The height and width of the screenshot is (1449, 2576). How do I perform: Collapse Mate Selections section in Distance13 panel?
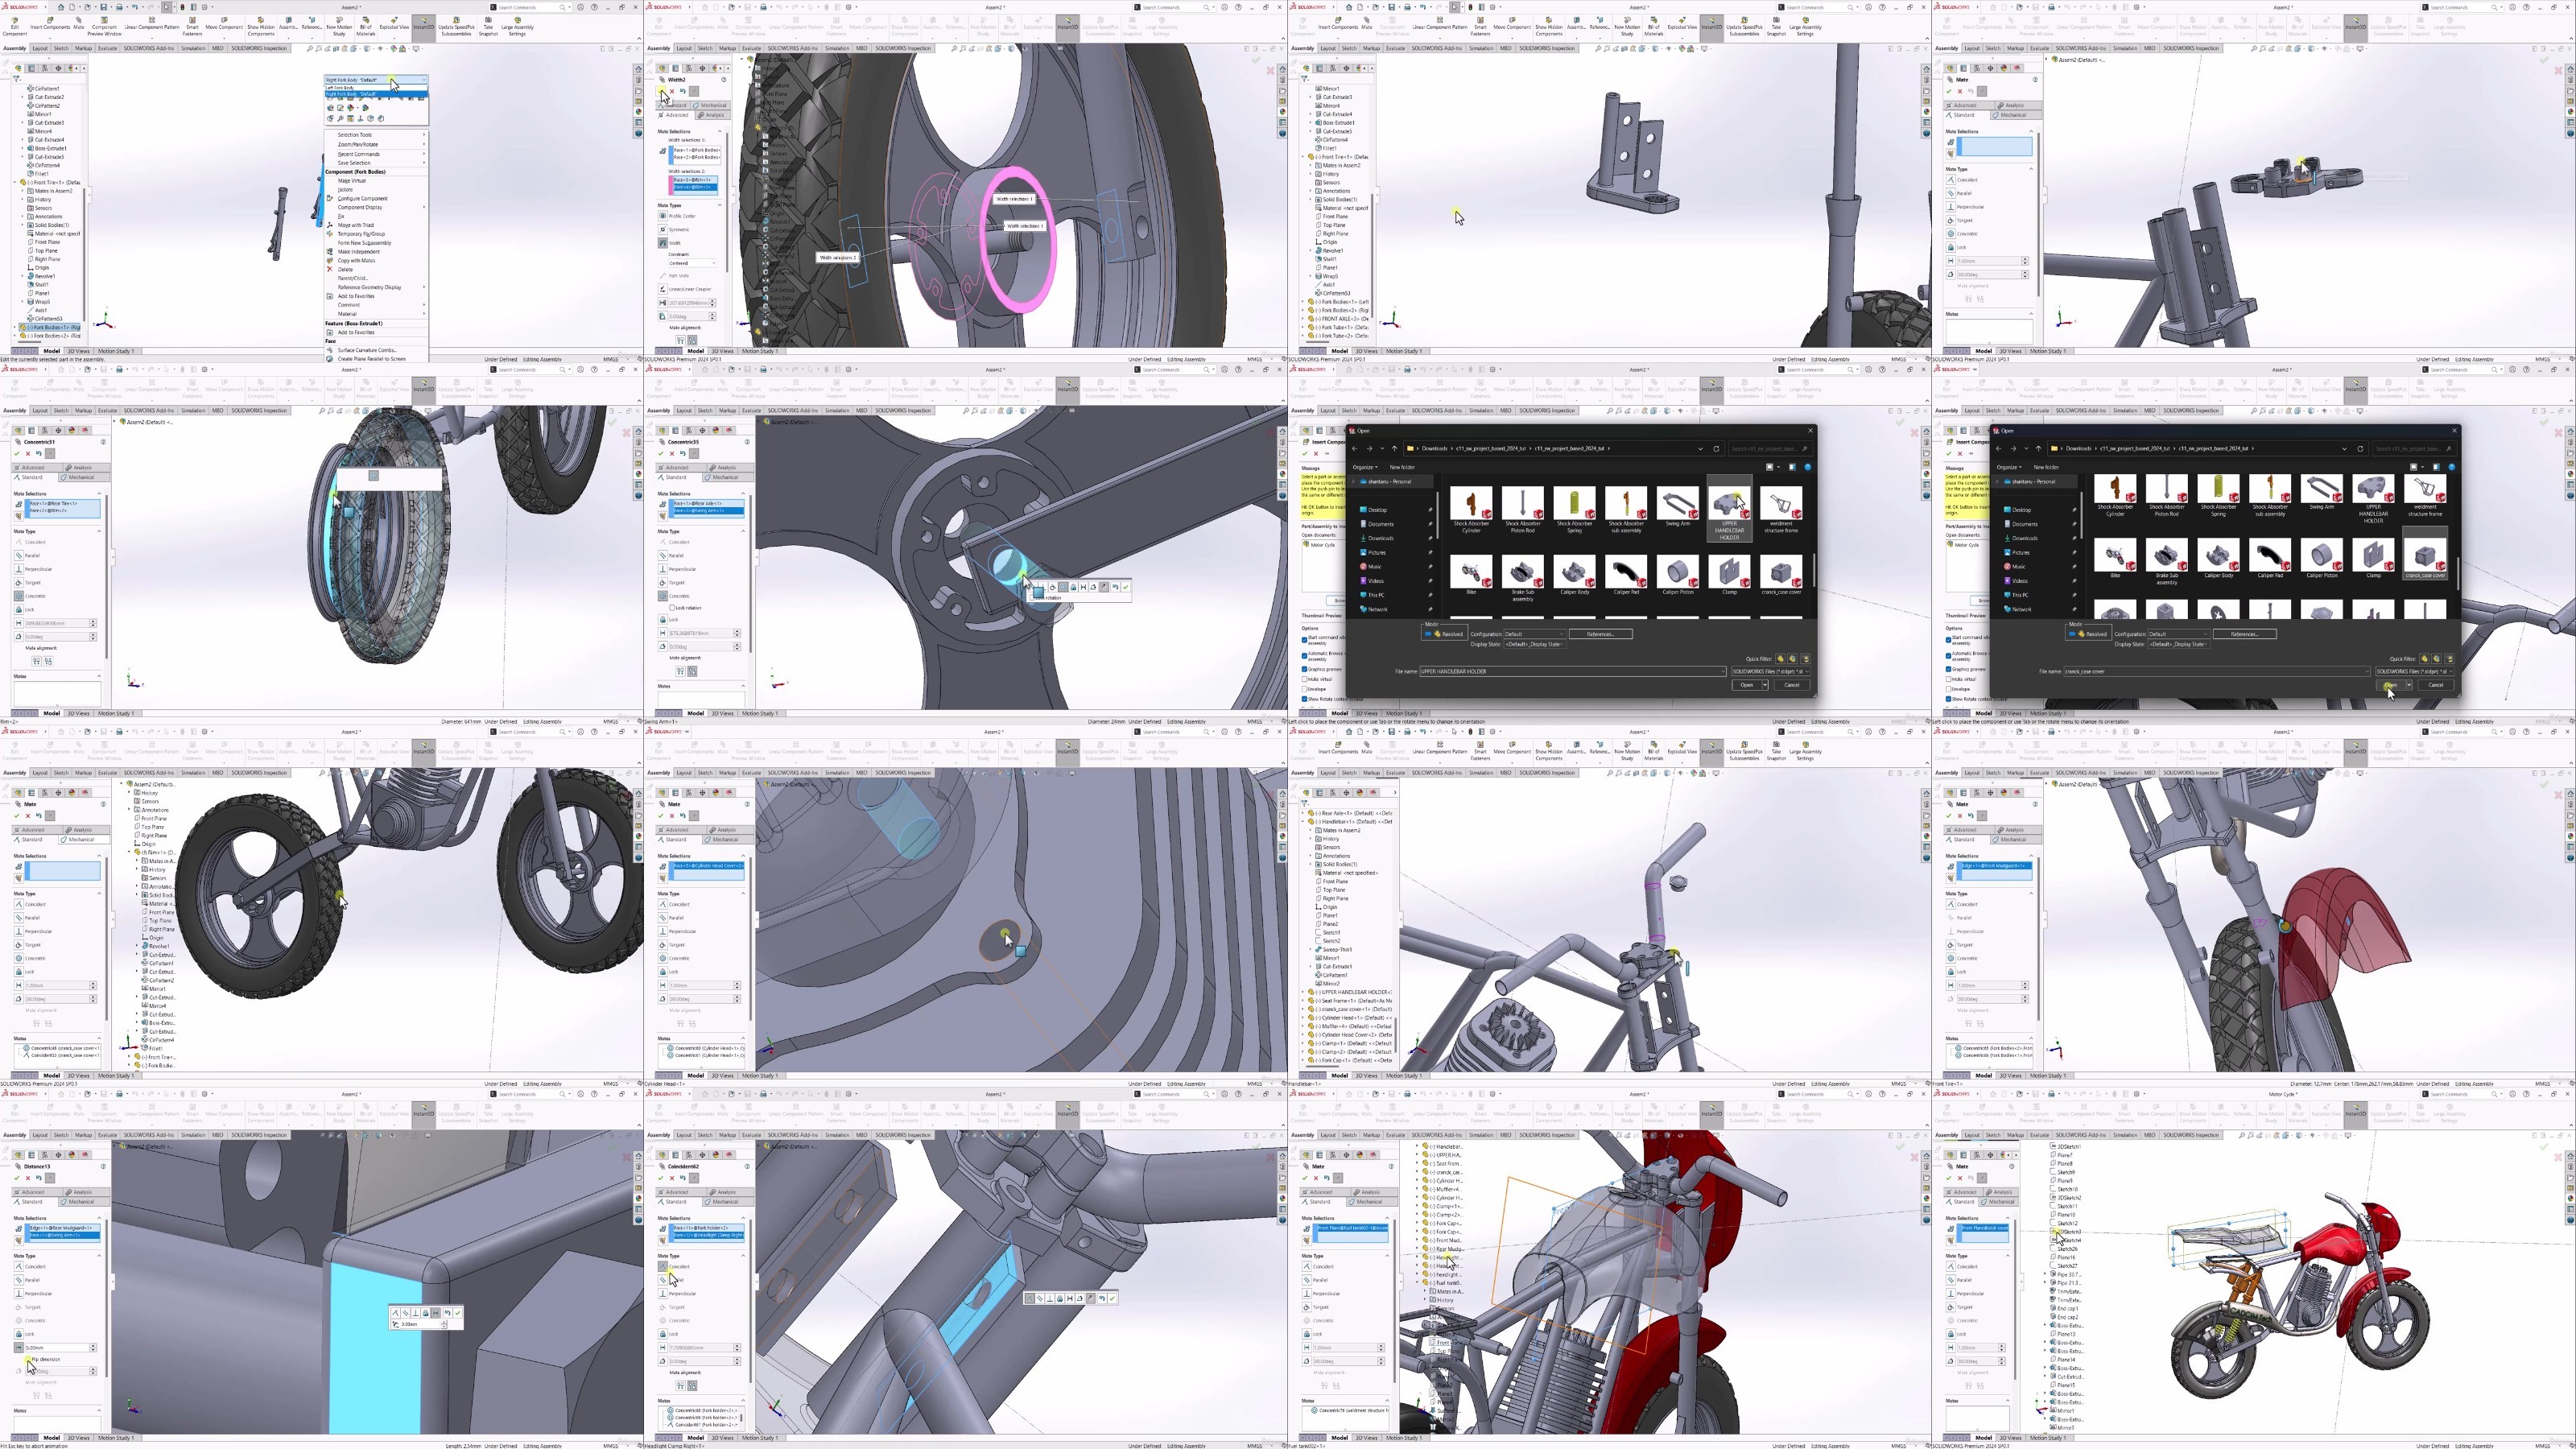pyautogui.click(x=99, y=1218)
